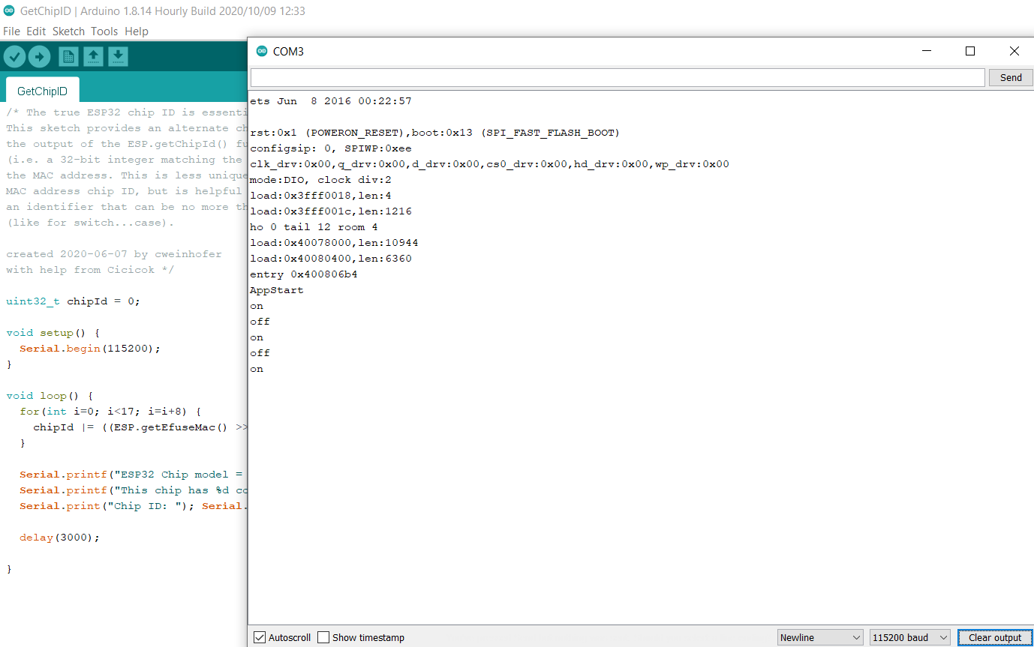Click 'Serial.begin(115200);' in the code editor

click(90, 349)
